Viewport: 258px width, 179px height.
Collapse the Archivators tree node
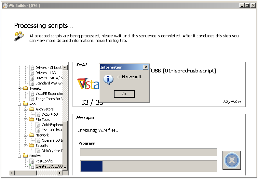(26, 109)
